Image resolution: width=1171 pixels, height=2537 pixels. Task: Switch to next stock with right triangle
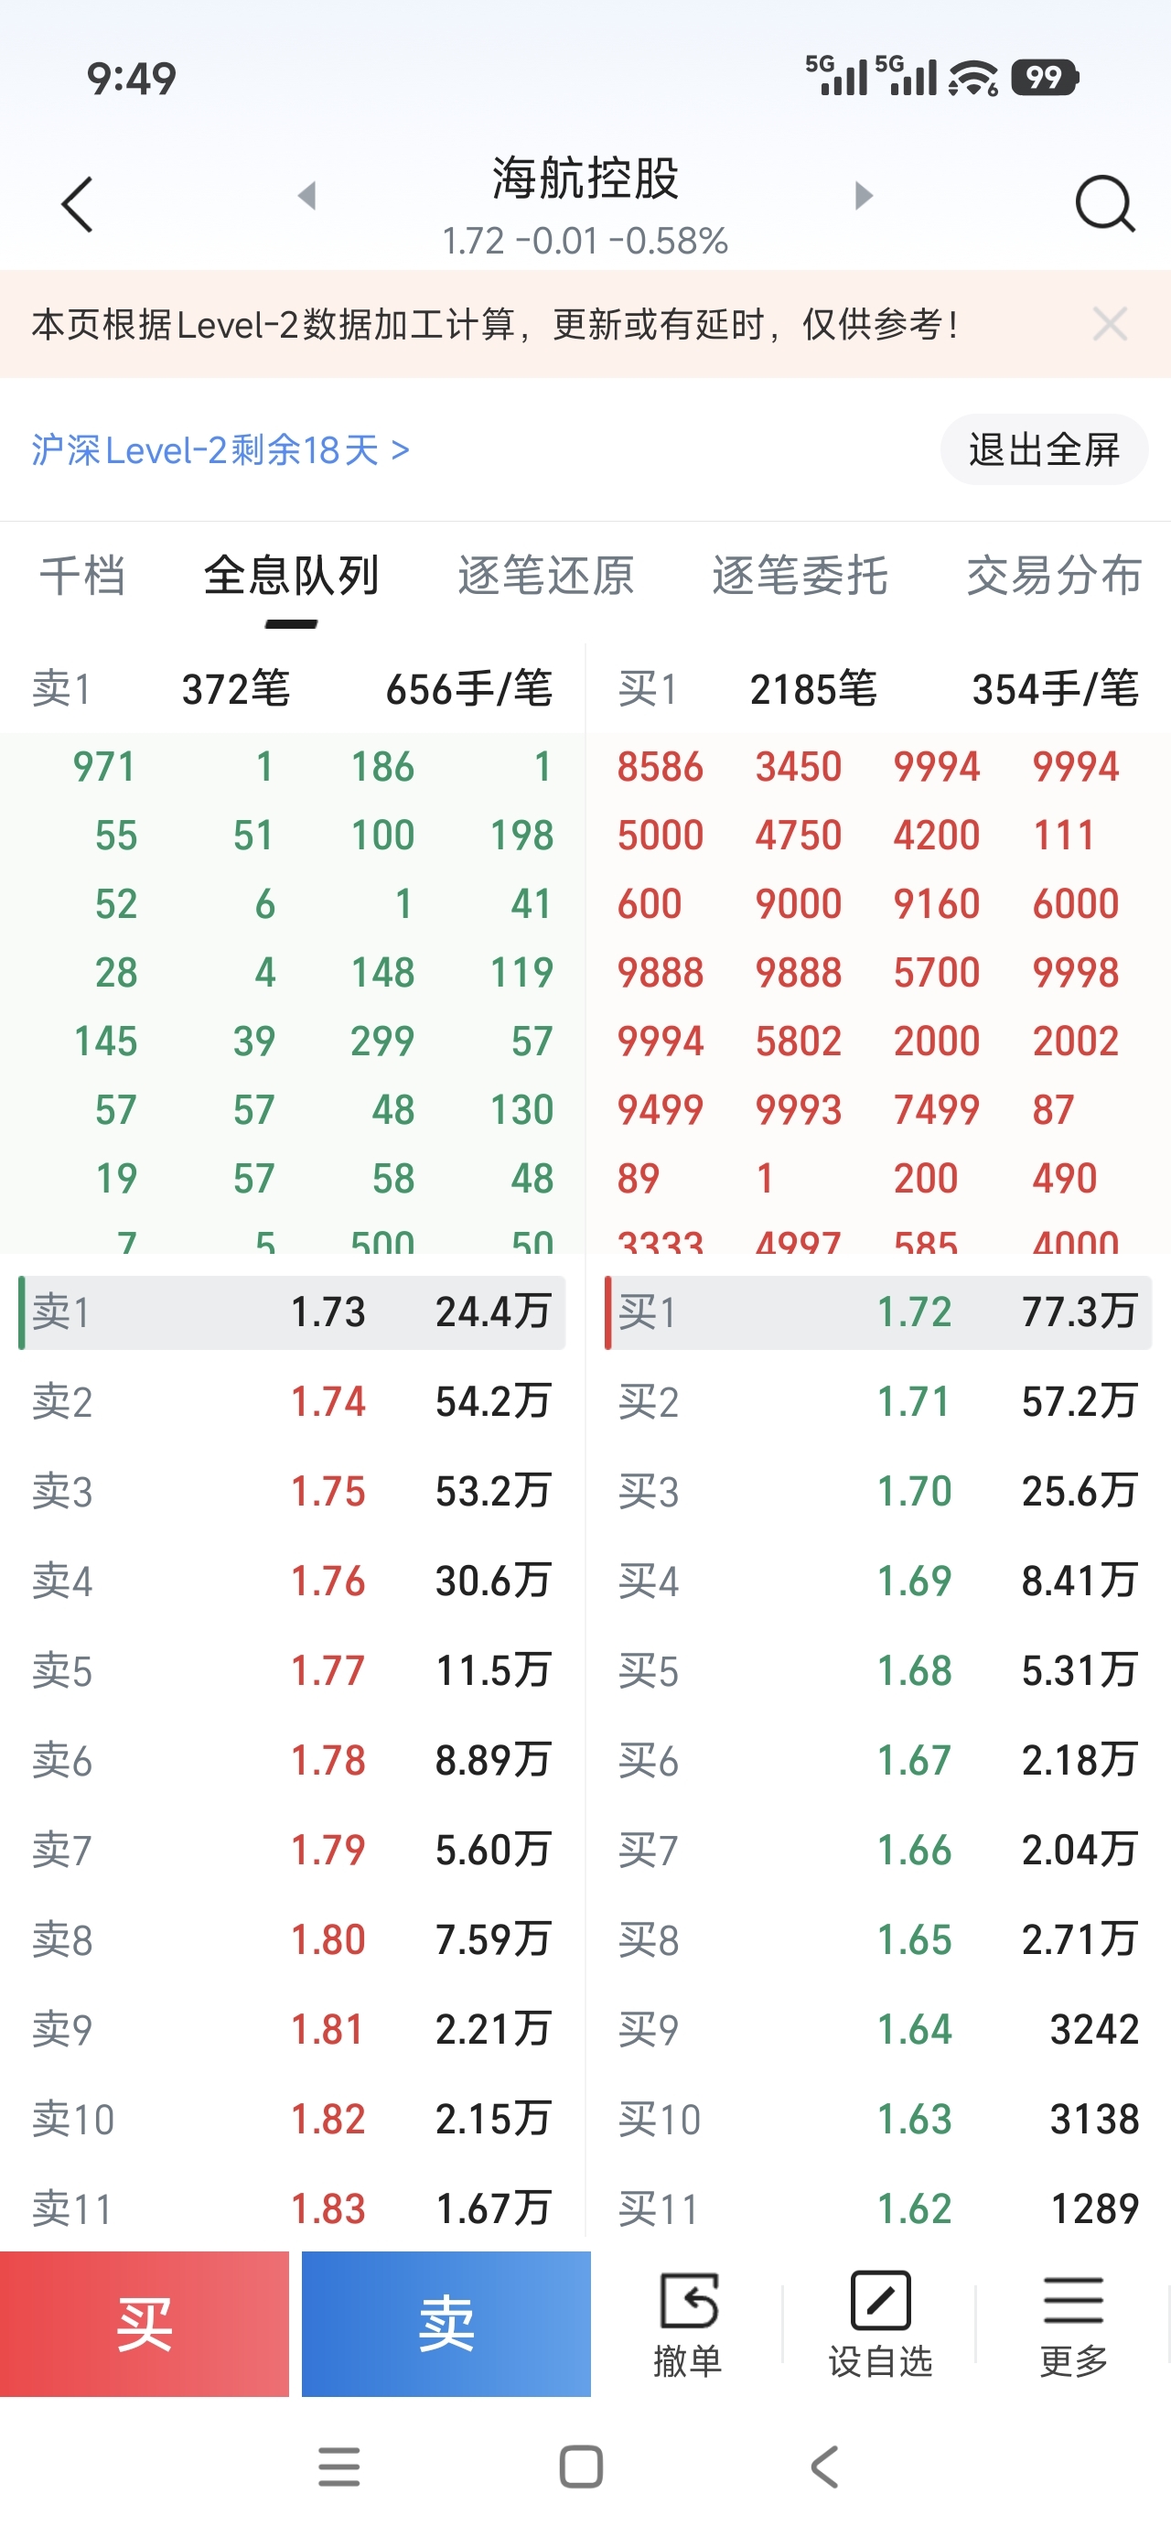click(x=863, y=195)
